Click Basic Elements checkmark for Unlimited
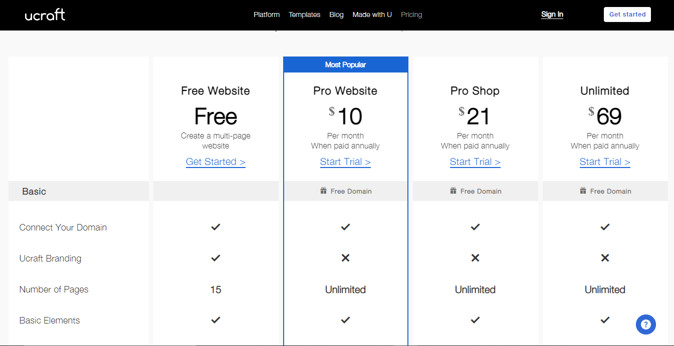 point(605,320)
